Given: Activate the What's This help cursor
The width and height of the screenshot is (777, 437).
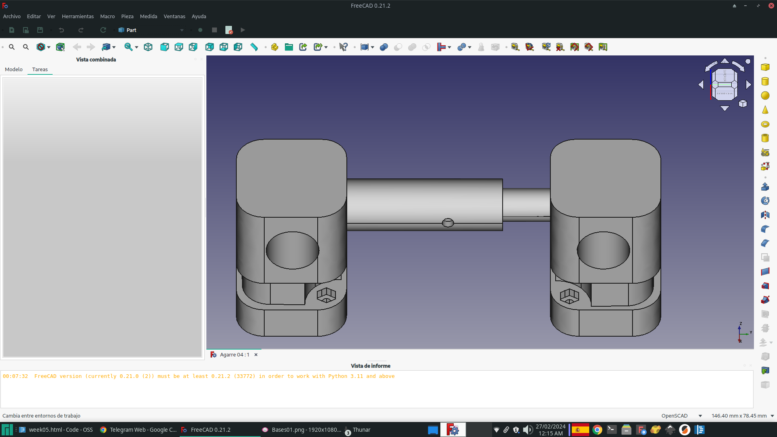Looking at the screenshot, I should click(344, 47).
